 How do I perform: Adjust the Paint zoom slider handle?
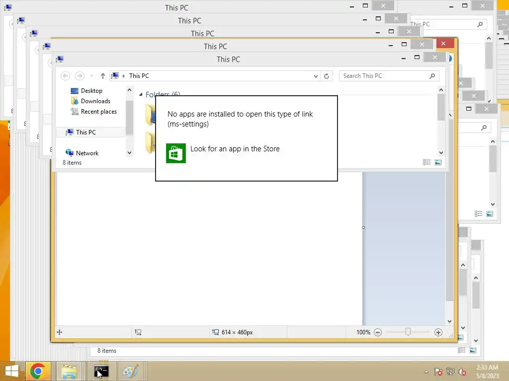408,332
